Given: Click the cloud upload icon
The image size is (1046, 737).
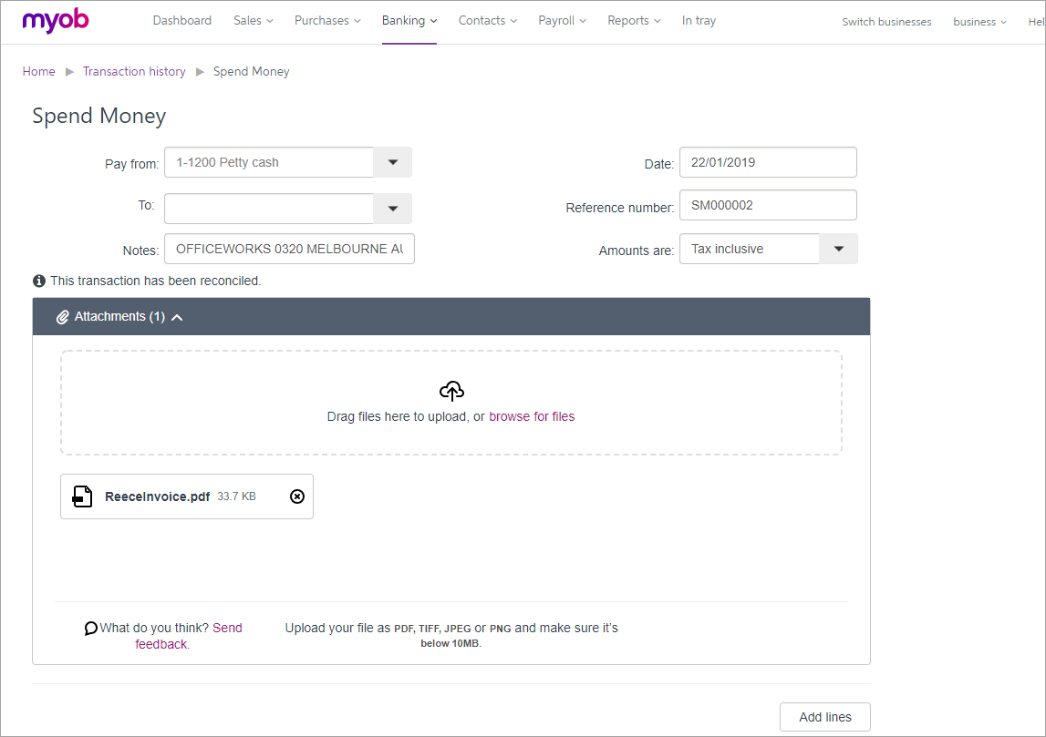Looking at the screenshot, I should pyautogui.click(x=451, y=392).
